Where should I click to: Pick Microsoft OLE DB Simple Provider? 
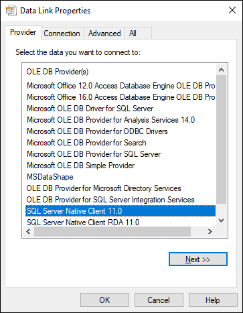(x=120, y=166)
